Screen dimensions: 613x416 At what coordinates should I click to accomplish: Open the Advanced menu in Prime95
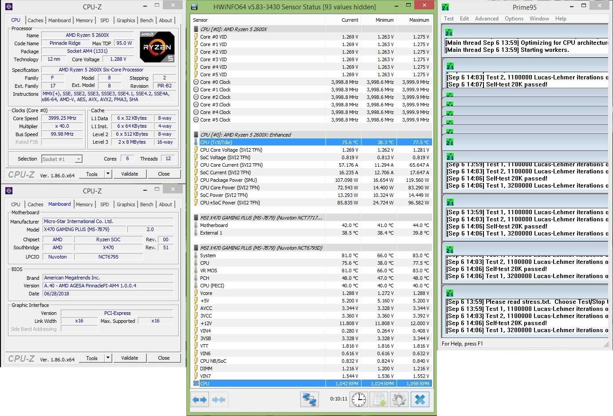(487, 19)
